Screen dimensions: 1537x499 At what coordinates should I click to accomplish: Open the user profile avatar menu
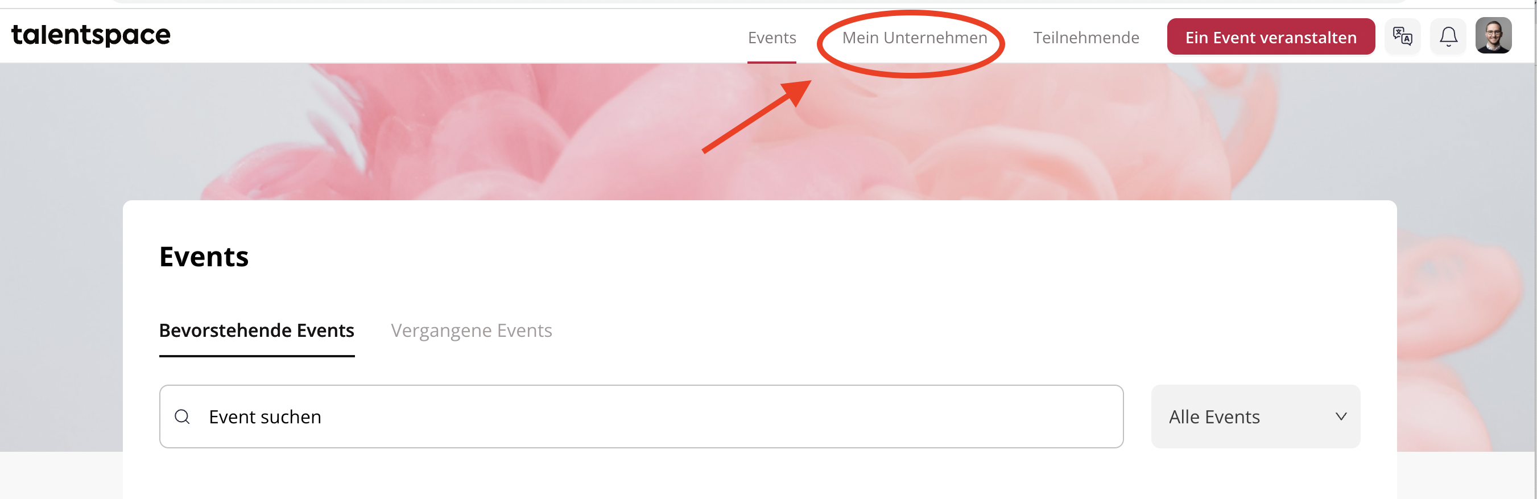coord(1493,36)
